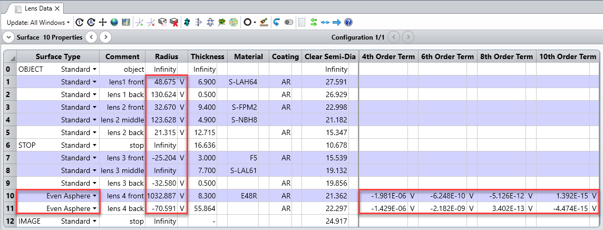Click the crossed-lines icon with green plus
Image resolution: width=603 pixels, height=230 pixels.
pyautogui.click(x=140, y=23)
